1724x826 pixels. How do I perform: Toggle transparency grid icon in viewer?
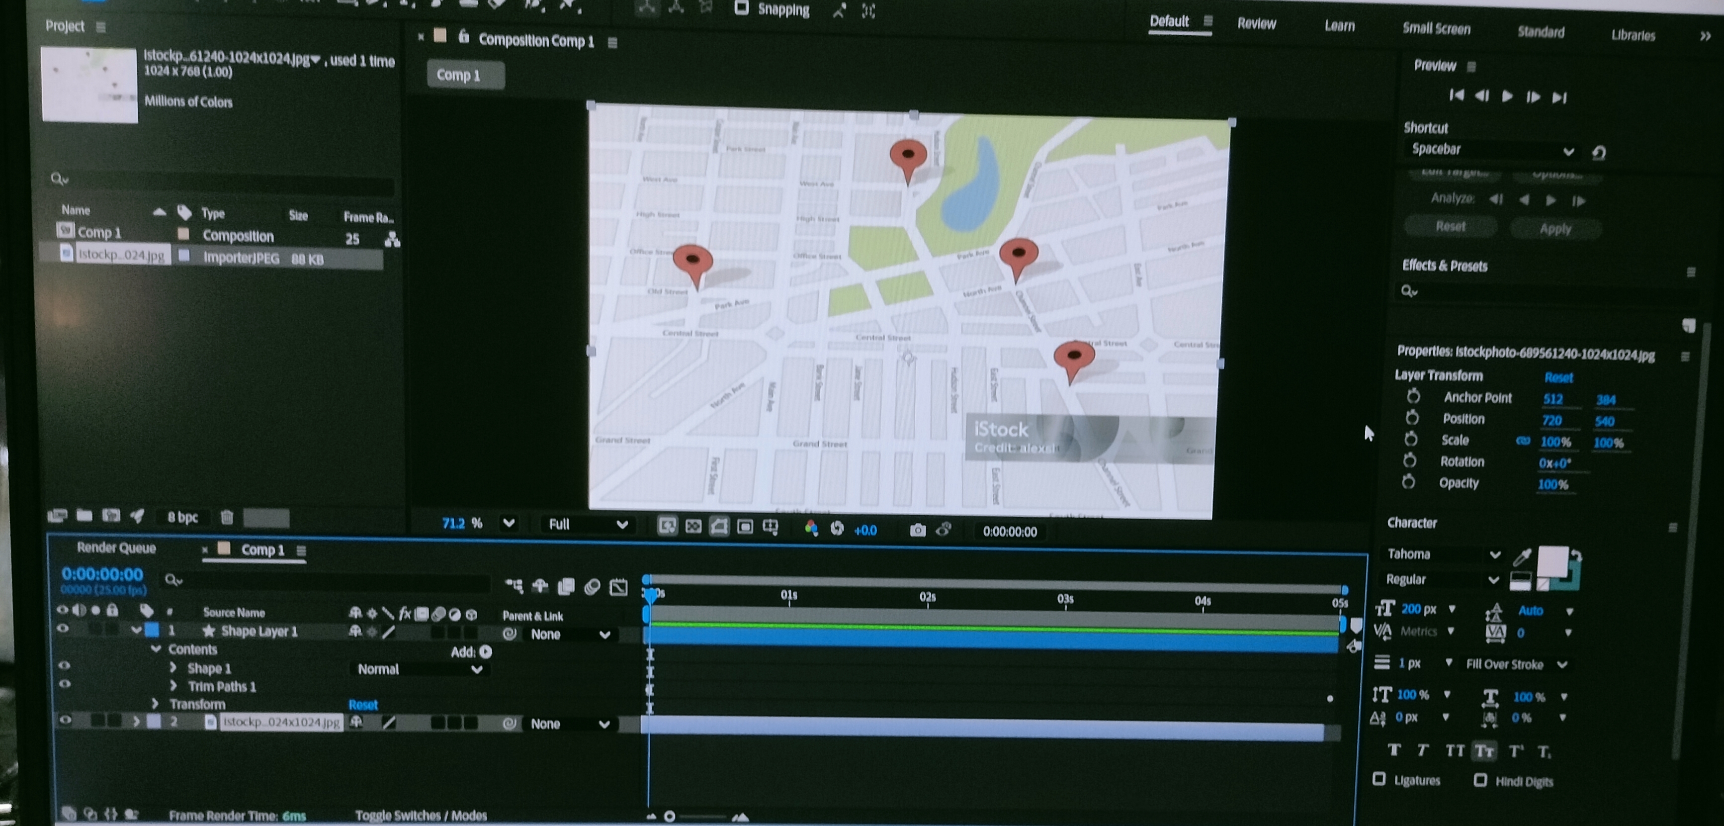click(693, 527)
